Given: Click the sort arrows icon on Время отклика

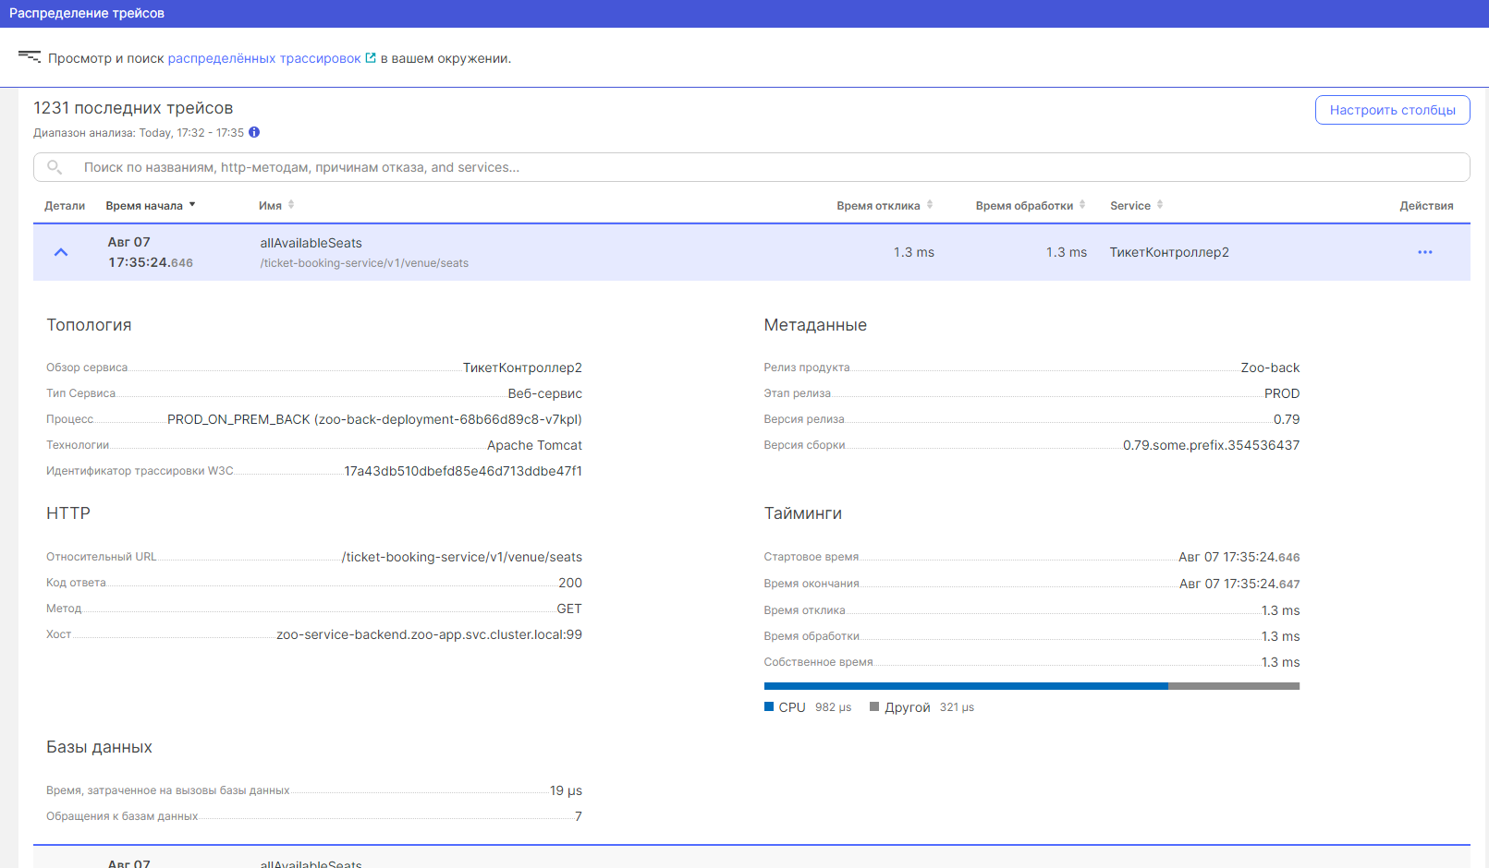Looking at the screenshot, I should point(930,205).
